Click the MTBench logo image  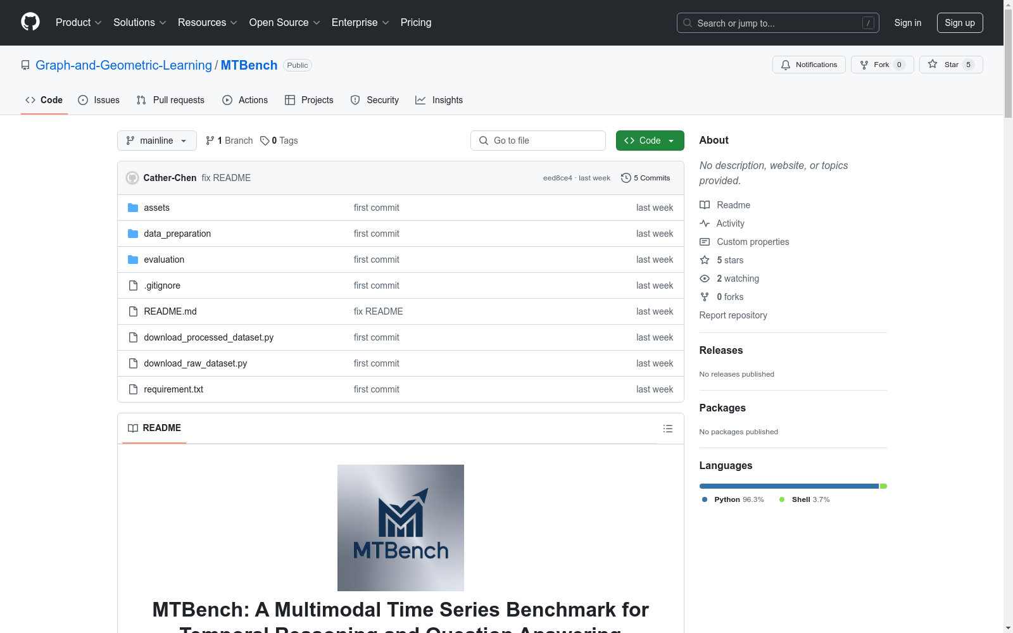401,528
